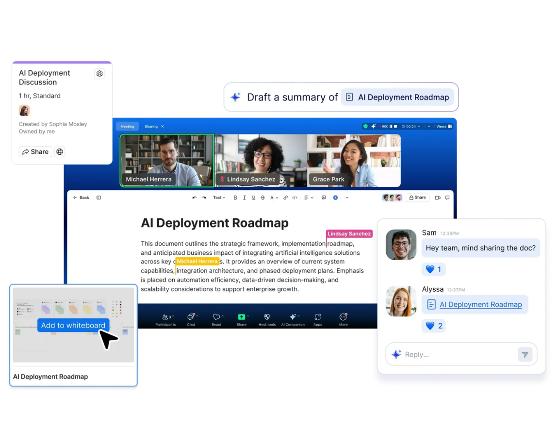Insert a link with the link icon
This screenshot has height=446, width=559.
(x=285, y=198)
